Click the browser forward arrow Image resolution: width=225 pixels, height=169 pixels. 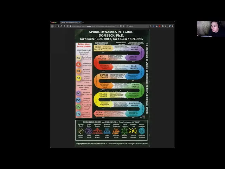click(55, 26)
